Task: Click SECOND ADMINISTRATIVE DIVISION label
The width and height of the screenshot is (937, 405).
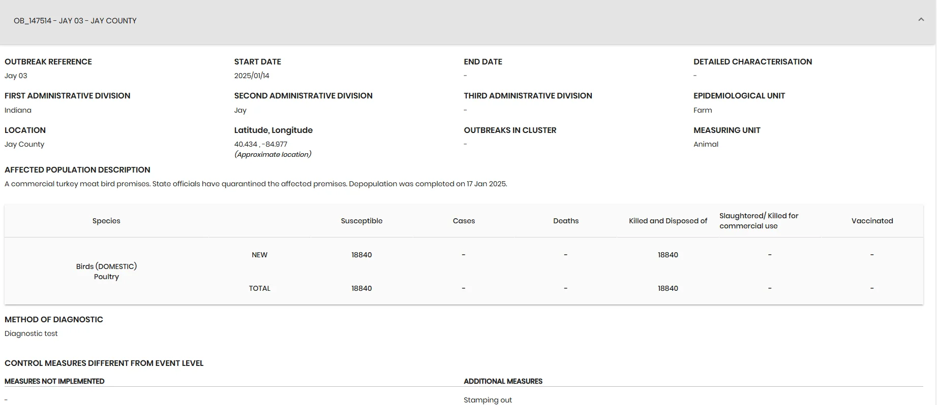Action: [x=304, y=95]
